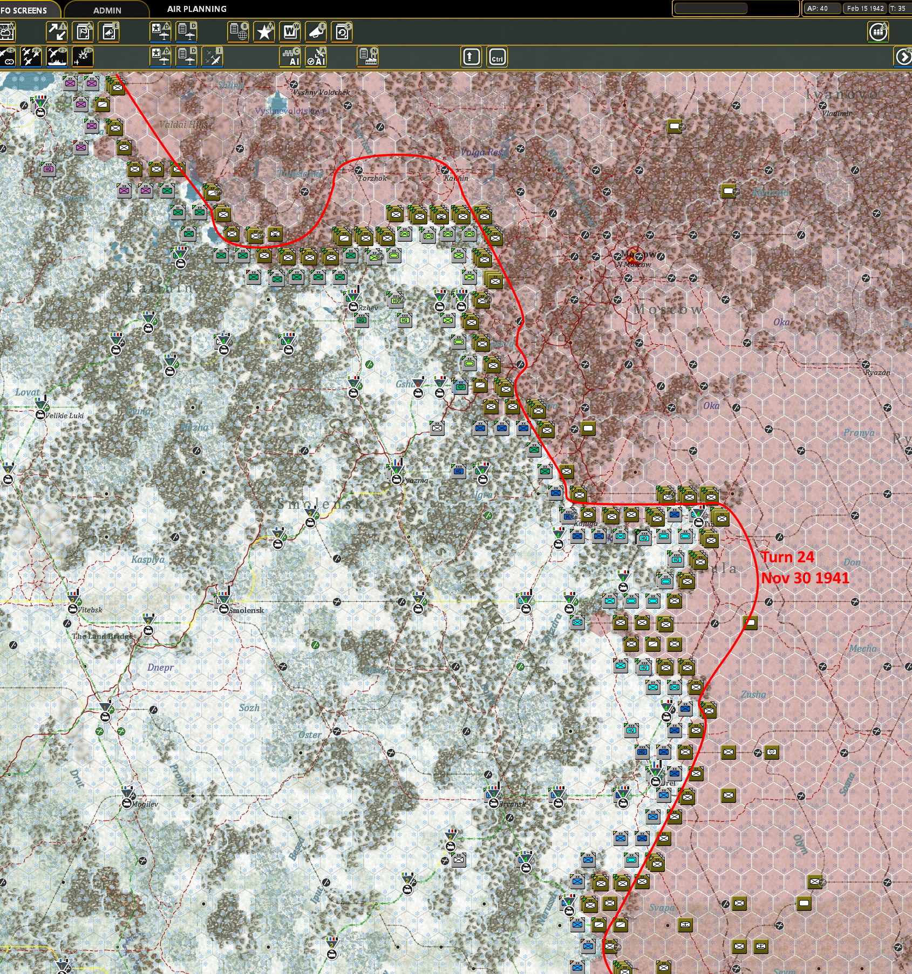Select the F5 plane mode icon
912x974 pixels.
click(x=7, y=57)
